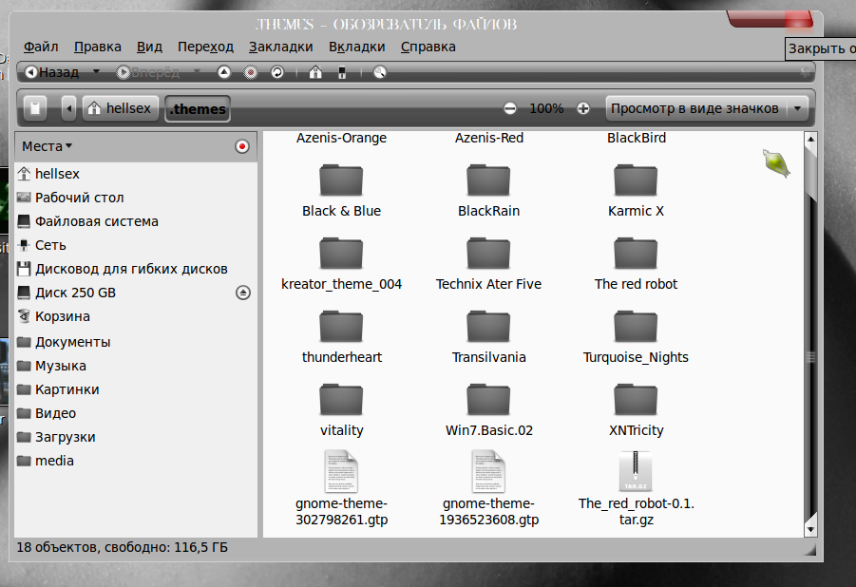Select the thunderheart folder icon

pos(341,327)
